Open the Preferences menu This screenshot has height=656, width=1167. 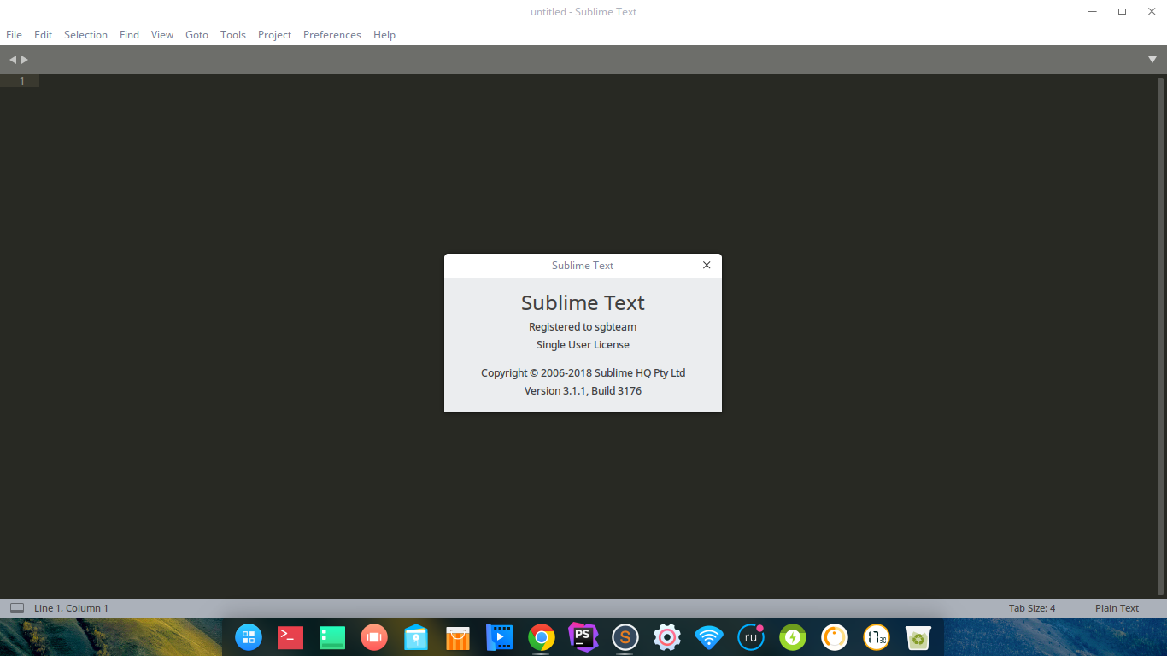(x=332, y=35)
